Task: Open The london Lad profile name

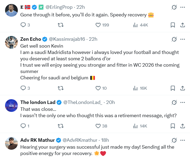Action: (x=38, y=102)
